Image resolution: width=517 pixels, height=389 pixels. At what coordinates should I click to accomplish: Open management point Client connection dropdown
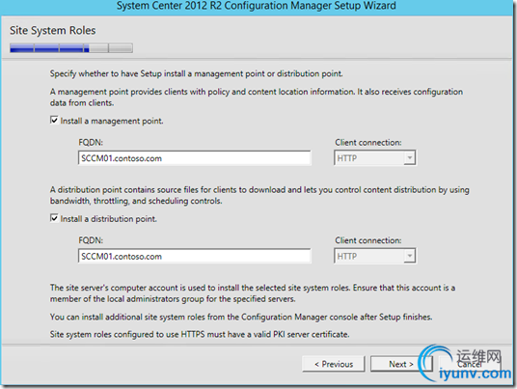(x=374, y=158)
